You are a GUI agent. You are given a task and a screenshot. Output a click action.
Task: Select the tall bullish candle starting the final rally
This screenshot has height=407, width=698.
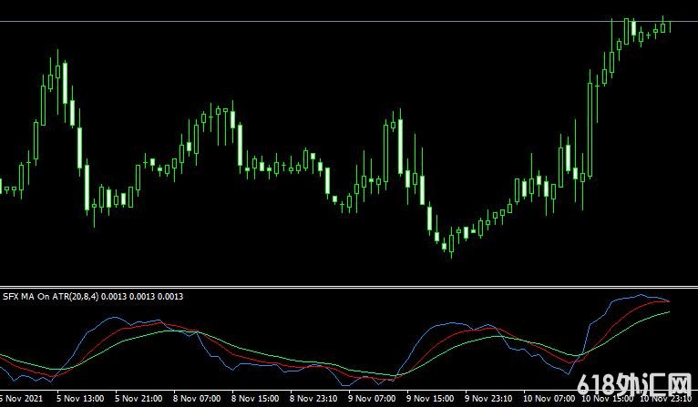pos(591,127)
